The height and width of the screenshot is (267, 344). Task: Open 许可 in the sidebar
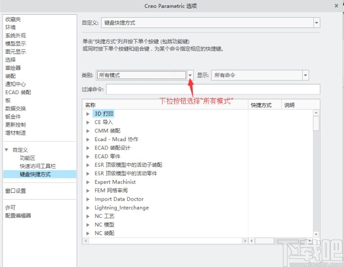click(10, 208)
